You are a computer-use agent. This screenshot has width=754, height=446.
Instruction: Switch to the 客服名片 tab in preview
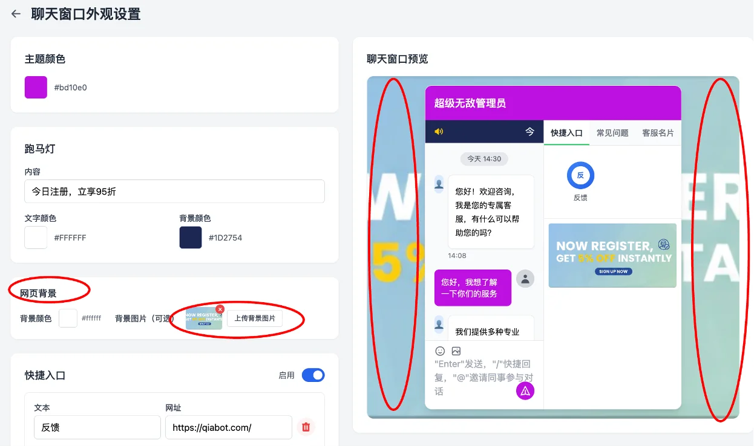point(658,132)
